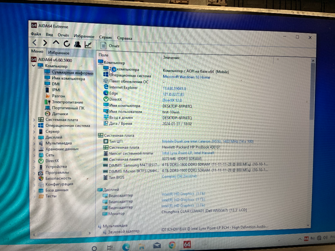The width and height of the screenshot is (335, 251).
Task: Open Google Chrome from the taskbar
Action: point(172,245)
